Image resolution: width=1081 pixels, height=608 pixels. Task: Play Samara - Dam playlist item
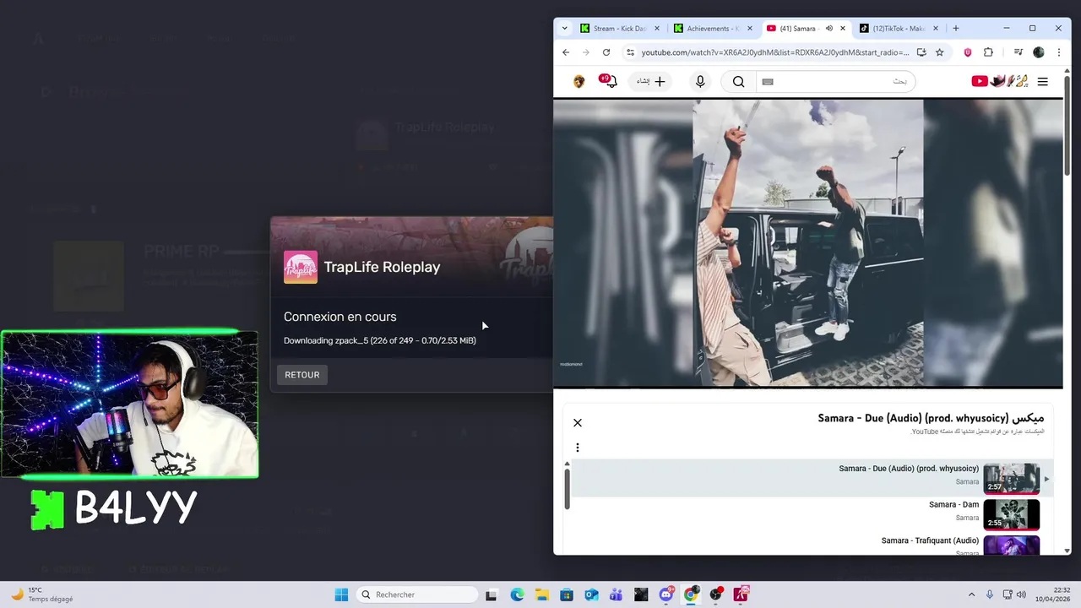[813, 513]
